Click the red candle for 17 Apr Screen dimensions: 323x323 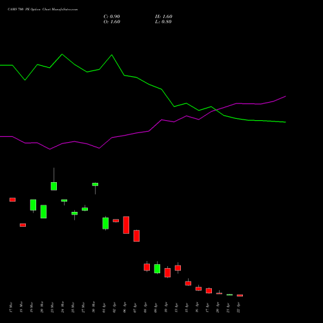click(x=209, y=291)
